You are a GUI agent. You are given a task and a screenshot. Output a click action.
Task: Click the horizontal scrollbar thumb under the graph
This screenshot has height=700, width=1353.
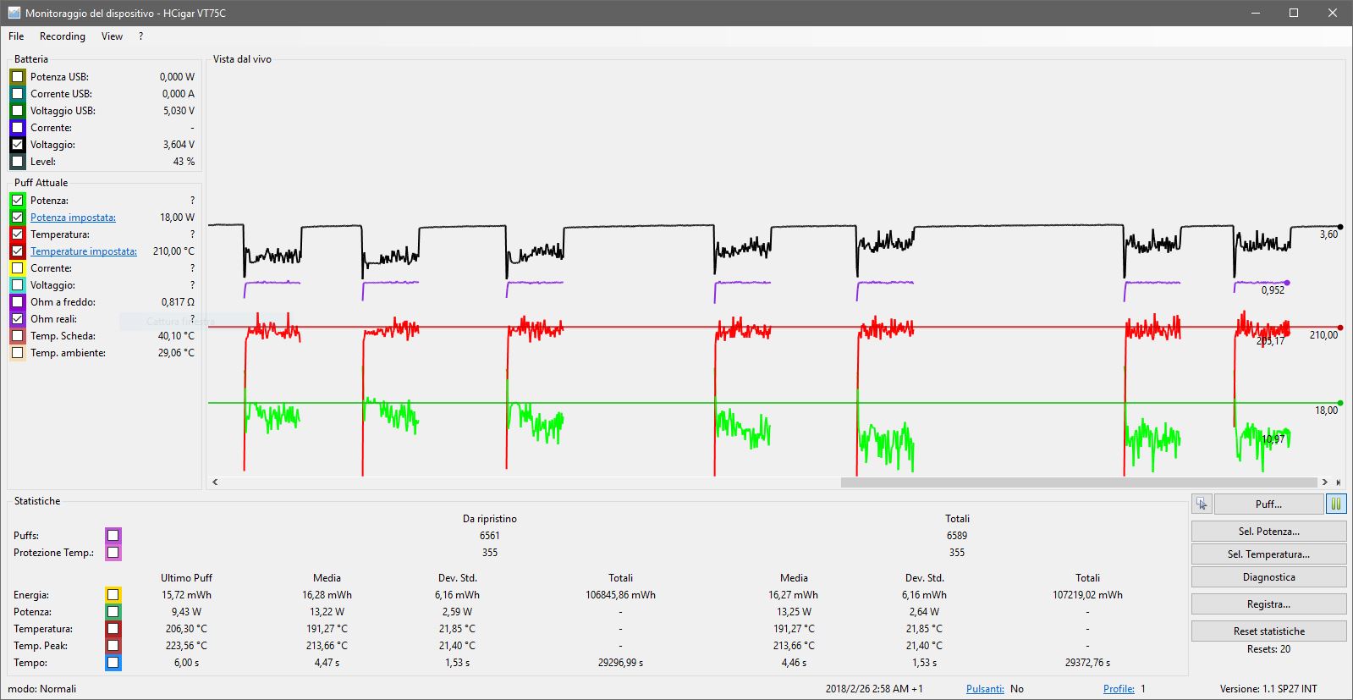point(1079,482)
